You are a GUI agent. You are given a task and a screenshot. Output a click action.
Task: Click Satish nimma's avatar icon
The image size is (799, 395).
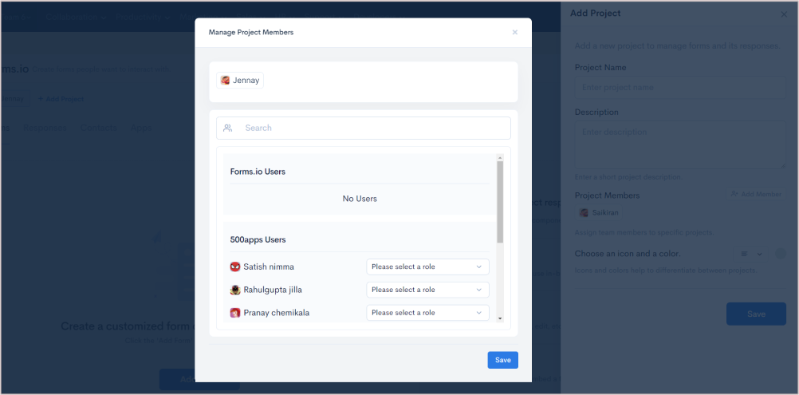(235, 267)
